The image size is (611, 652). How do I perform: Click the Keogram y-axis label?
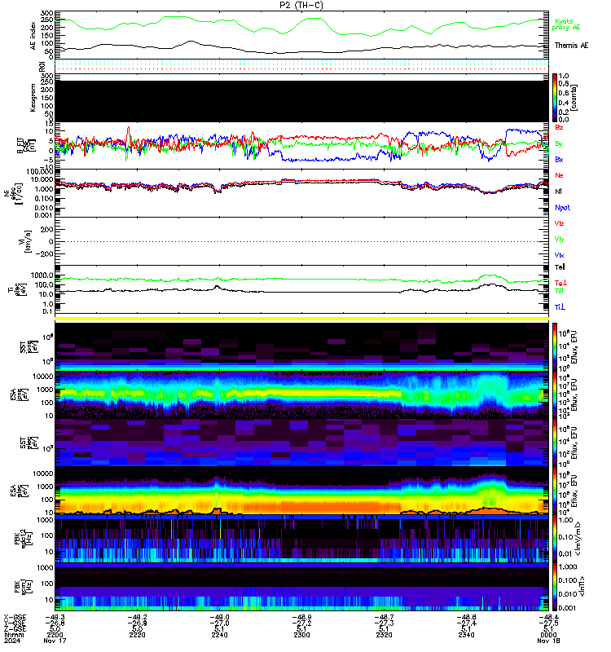point(33,98)
